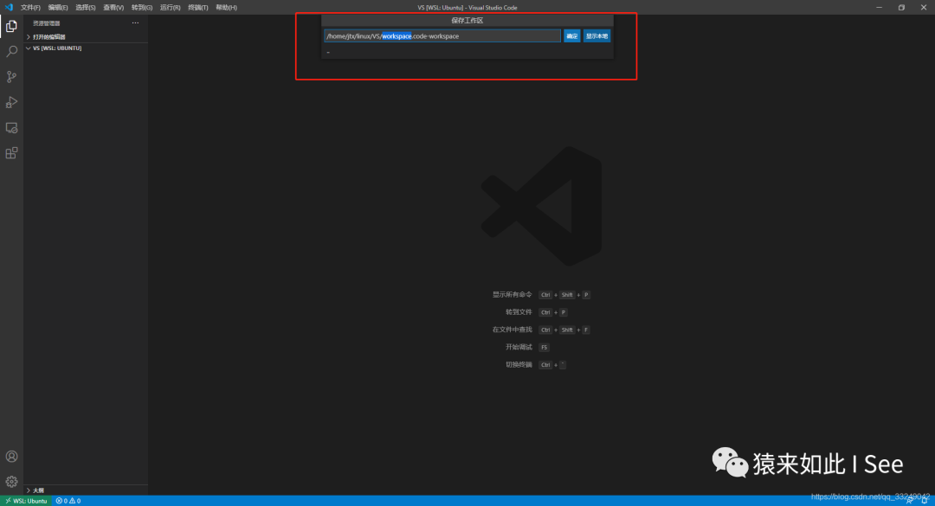This screenshot has height=506, width=935.
Task: Open the Accounts icon in activity bar
Action: coord(11,457)
